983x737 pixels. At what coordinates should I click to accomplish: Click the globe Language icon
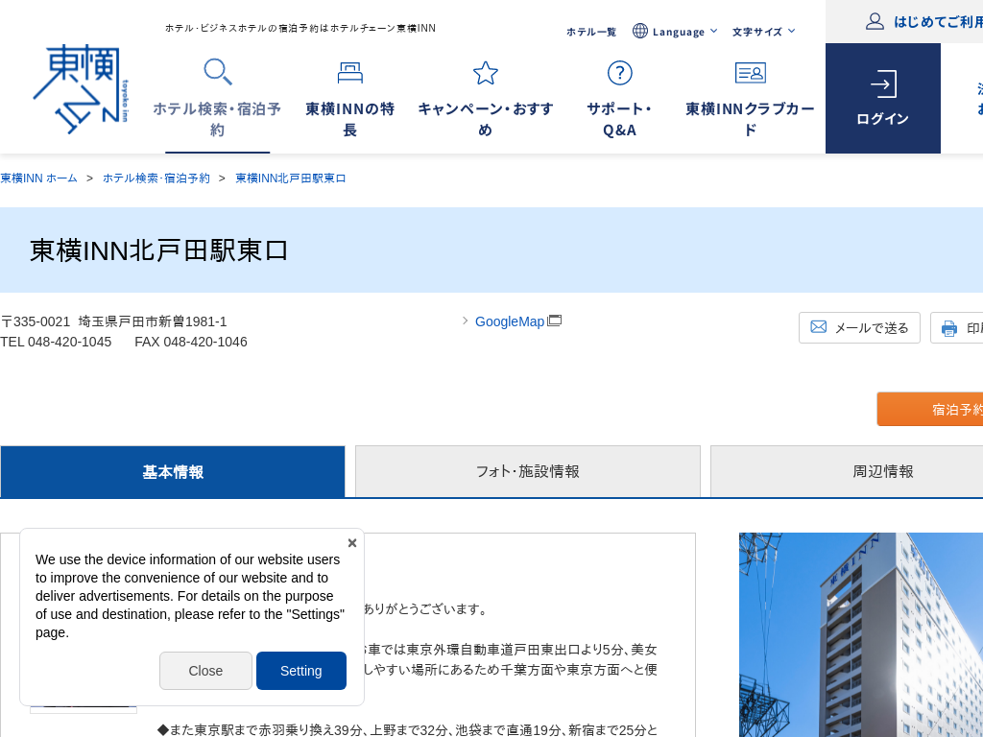pos(640,31)
